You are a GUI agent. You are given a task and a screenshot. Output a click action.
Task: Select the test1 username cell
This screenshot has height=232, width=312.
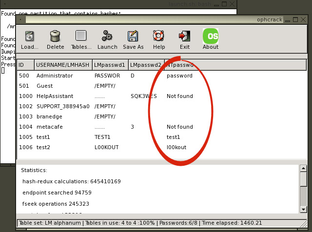point(43,137)
